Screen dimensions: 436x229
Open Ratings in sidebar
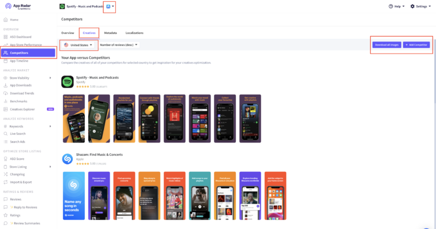tap(15, 215)
